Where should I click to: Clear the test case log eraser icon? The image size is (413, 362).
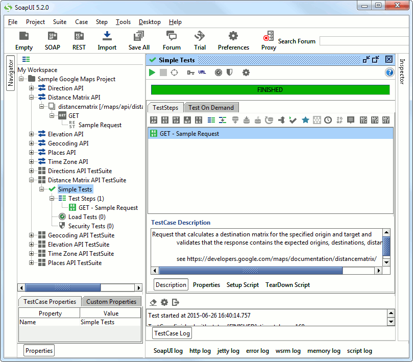point(153,302)
